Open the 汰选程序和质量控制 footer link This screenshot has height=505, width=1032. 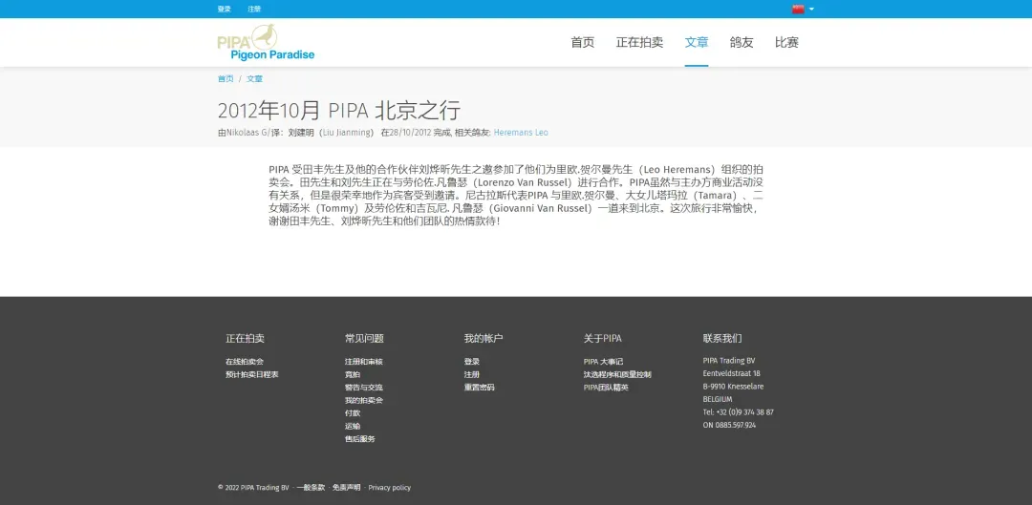(x=617, y=375)
